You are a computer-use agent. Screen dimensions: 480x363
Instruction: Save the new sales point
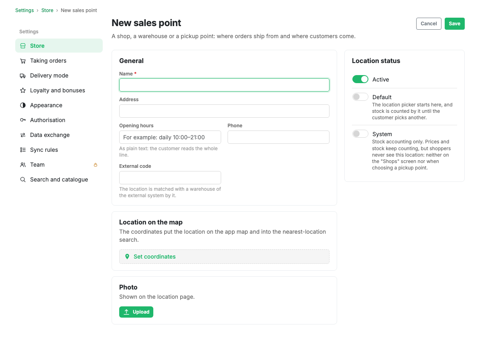coord(454,24)
